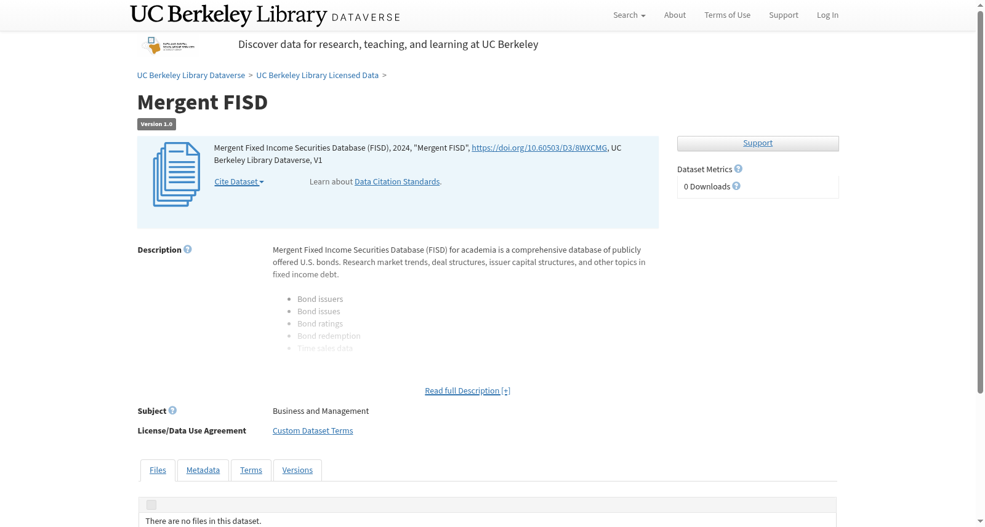Open Terms of Use in navbar
This screenshot has height=527, width=985.
[x=727, y=15]
